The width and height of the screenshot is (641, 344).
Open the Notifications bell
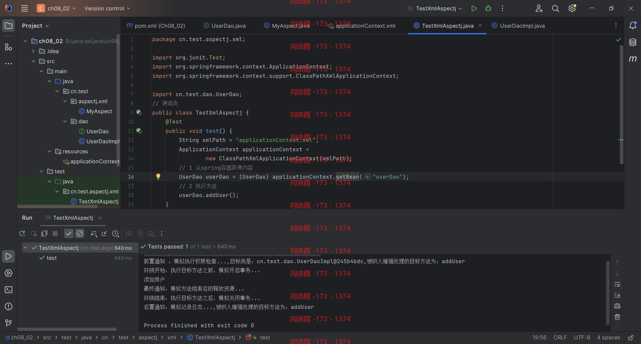tap(633, 26)
